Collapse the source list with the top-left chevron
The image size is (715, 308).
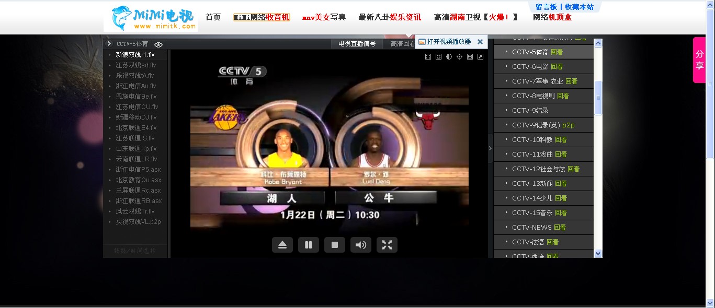(109, 44)
